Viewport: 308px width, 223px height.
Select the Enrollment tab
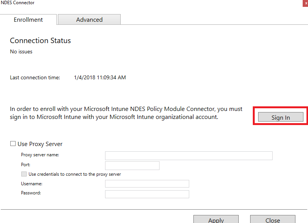(28, 20)
